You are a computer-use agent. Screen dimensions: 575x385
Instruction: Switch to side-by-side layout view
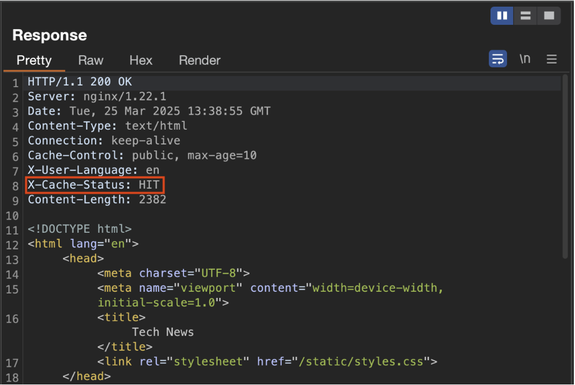click(x=502, y=16)
